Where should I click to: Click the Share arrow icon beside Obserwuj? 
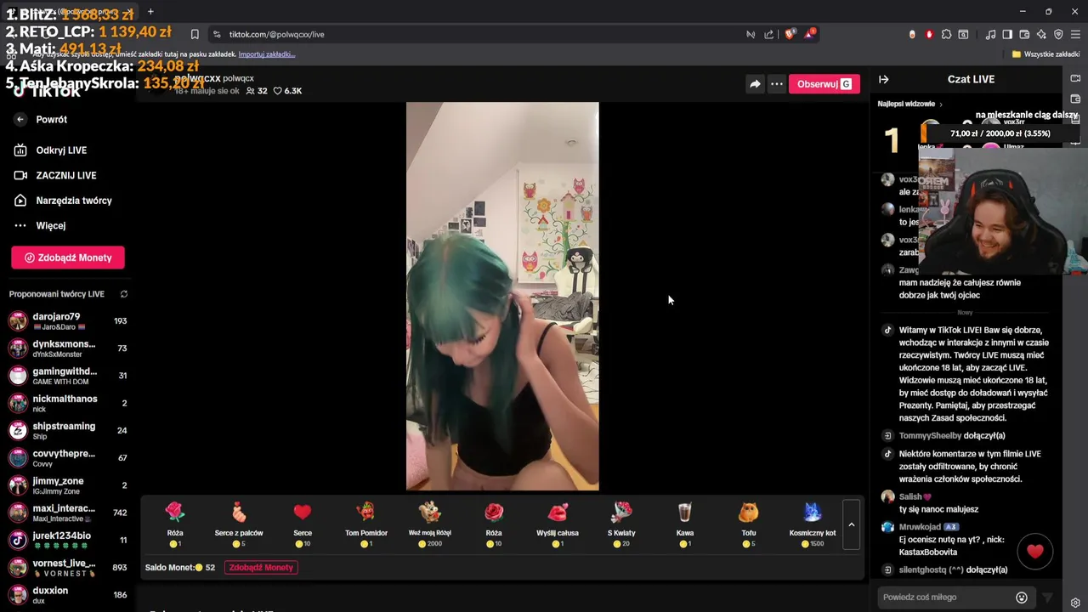(755, 84)
